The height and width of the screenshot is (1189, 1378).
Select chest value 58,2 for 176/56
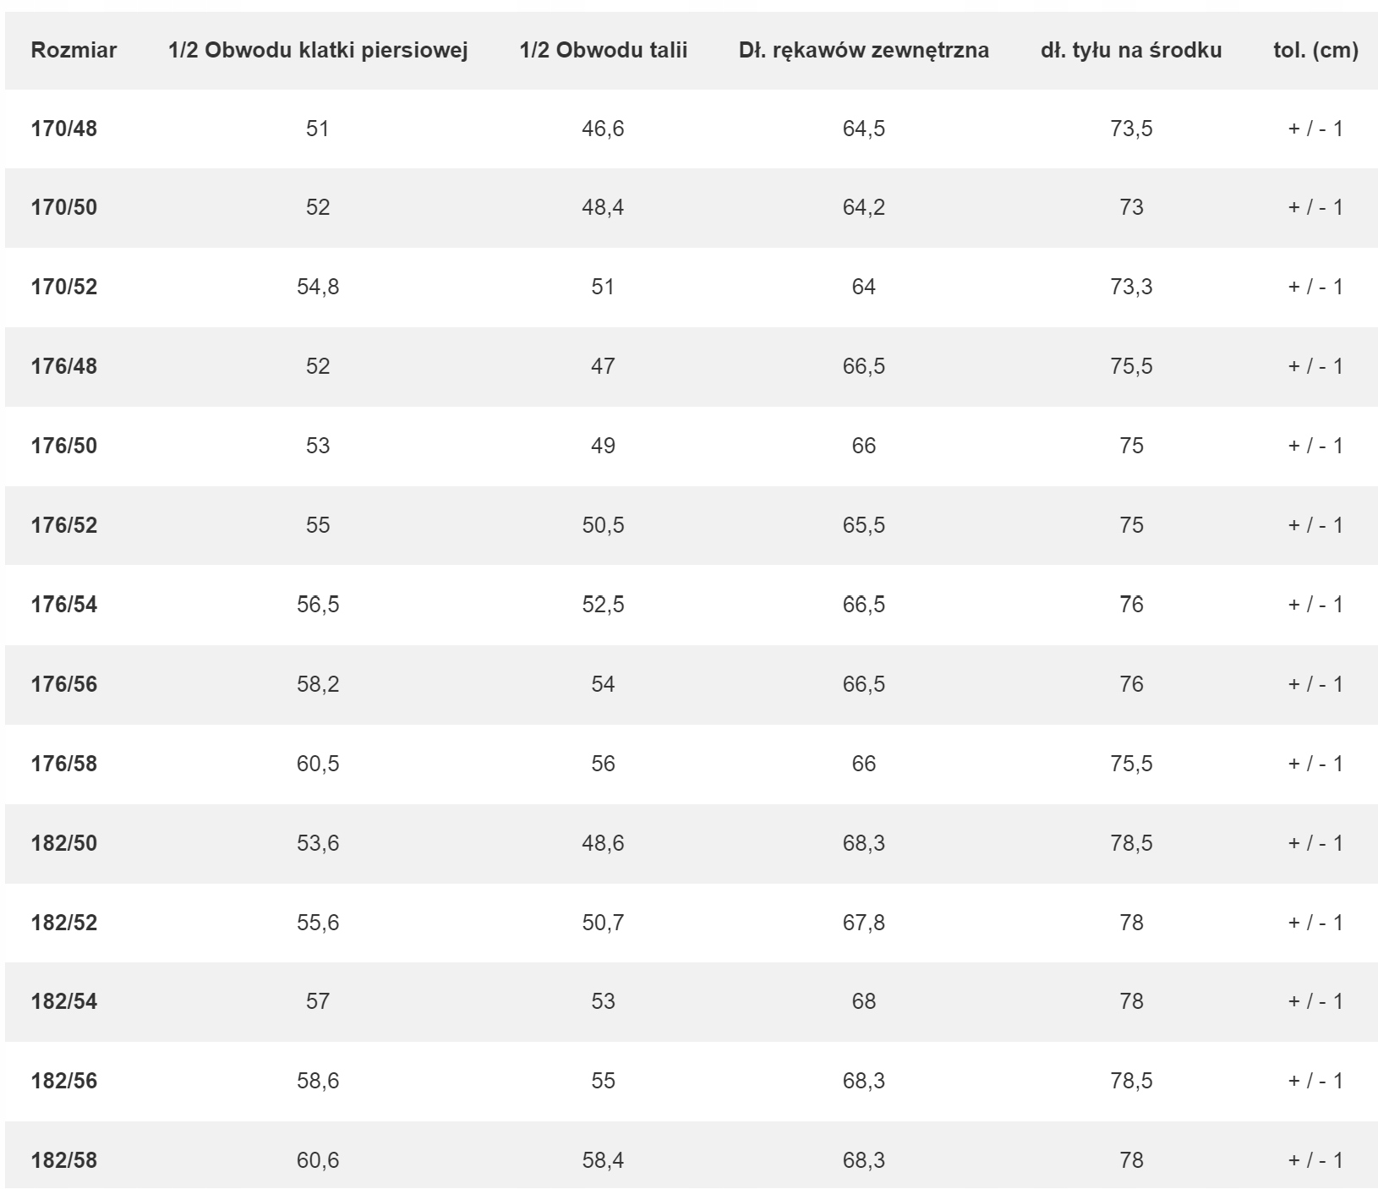(318, 684)
